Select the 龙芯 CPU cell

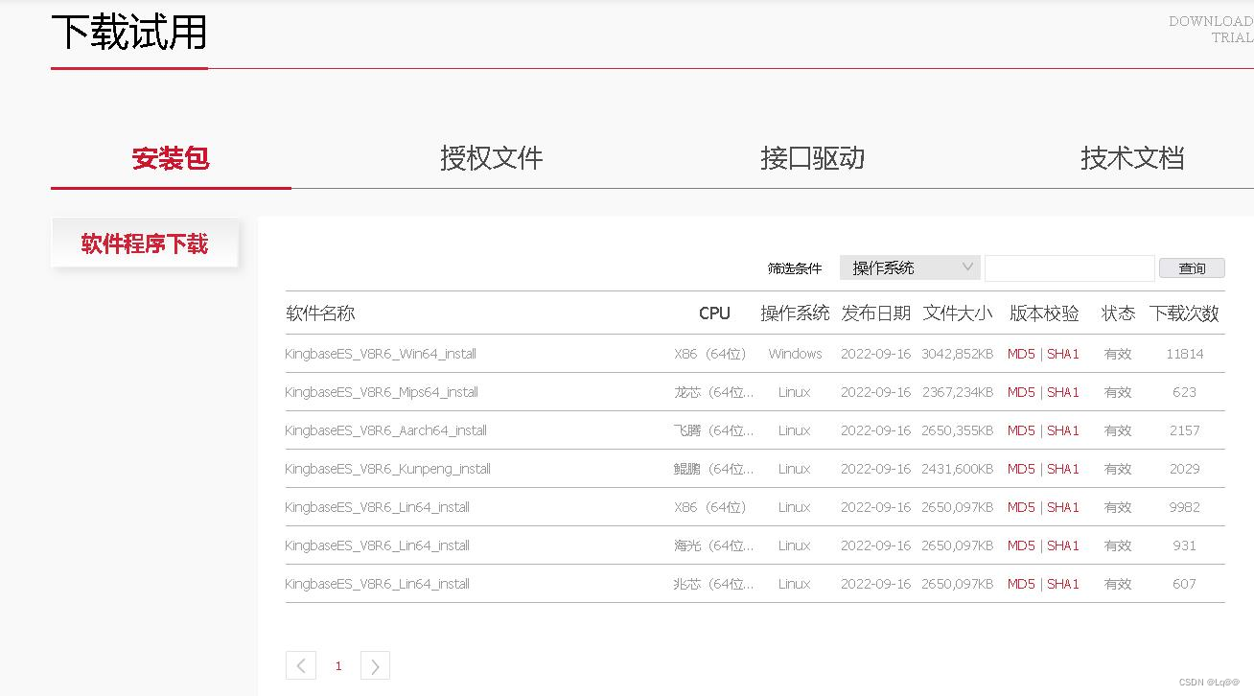[714, 392]
